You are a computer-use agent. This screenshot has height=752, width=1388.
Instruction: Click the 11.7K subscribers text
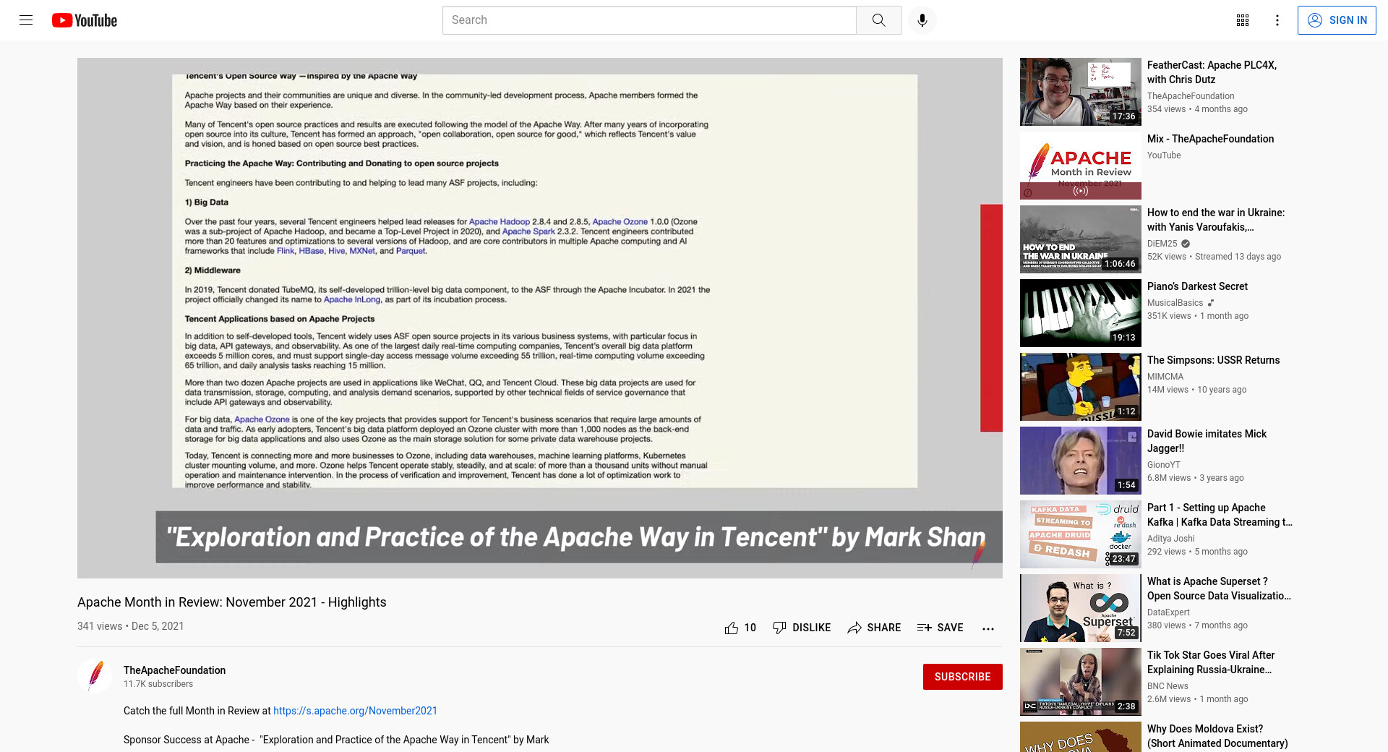coord(158,684)
